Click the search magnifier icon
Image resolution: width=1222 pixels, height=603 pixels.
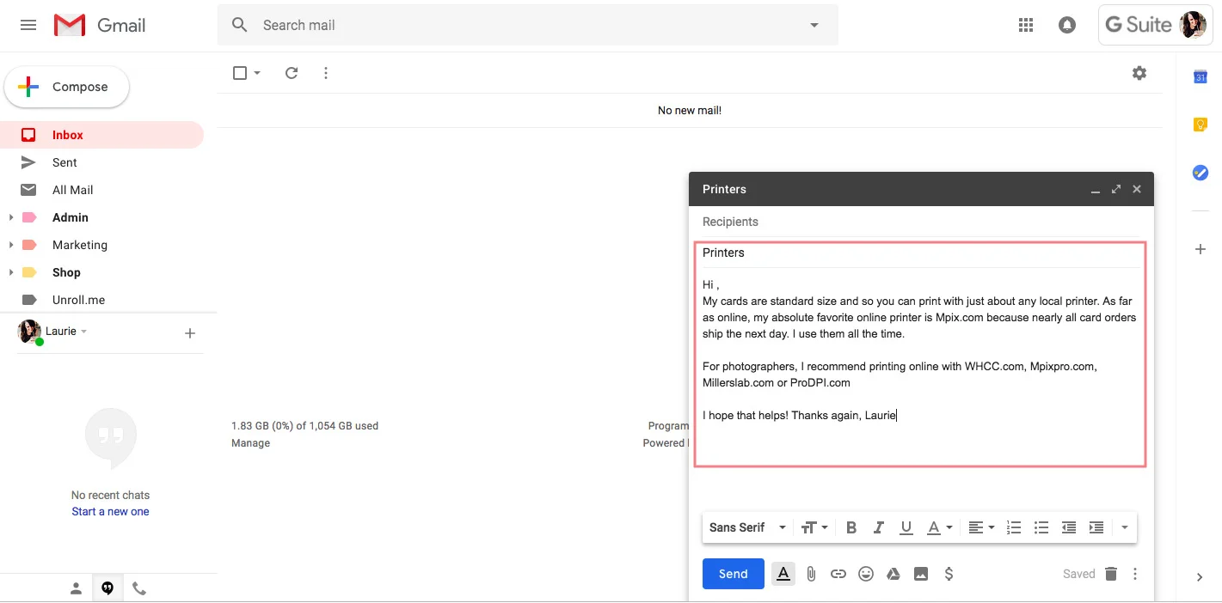click(x=241, y=25)
